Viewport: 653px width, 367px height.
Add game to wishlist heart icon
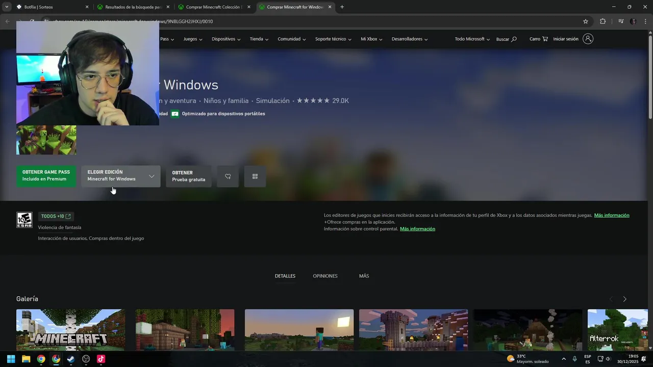coord(228,176)
